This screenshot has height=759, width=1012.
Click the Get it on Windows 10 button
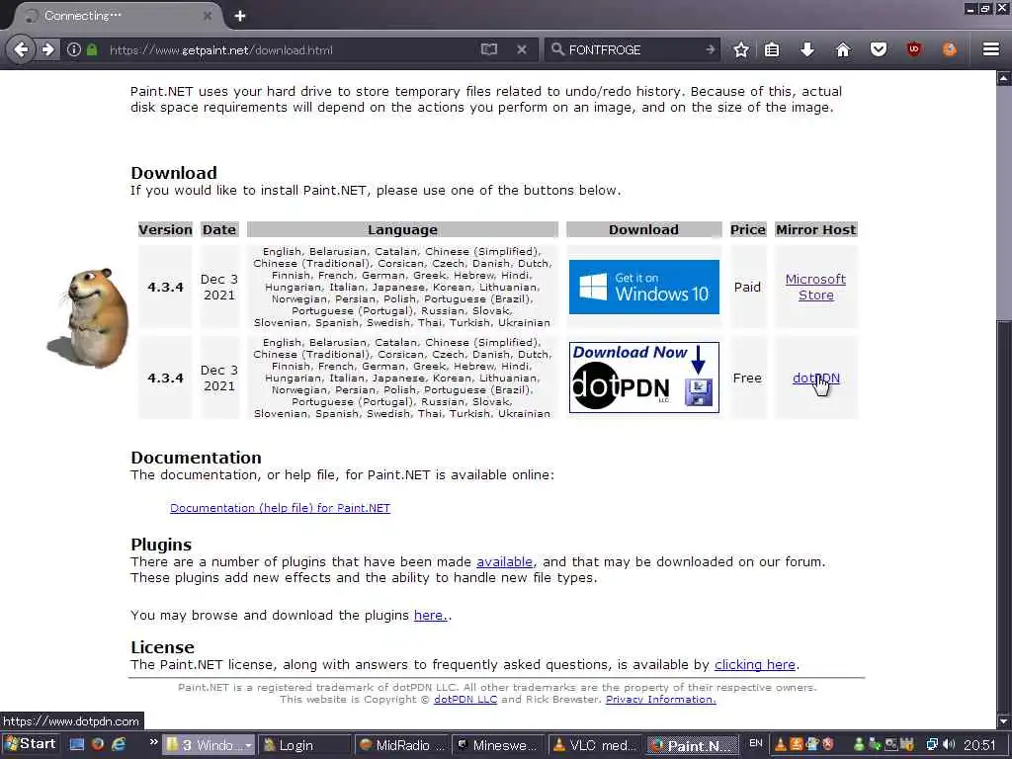click(x=644, y=288)
